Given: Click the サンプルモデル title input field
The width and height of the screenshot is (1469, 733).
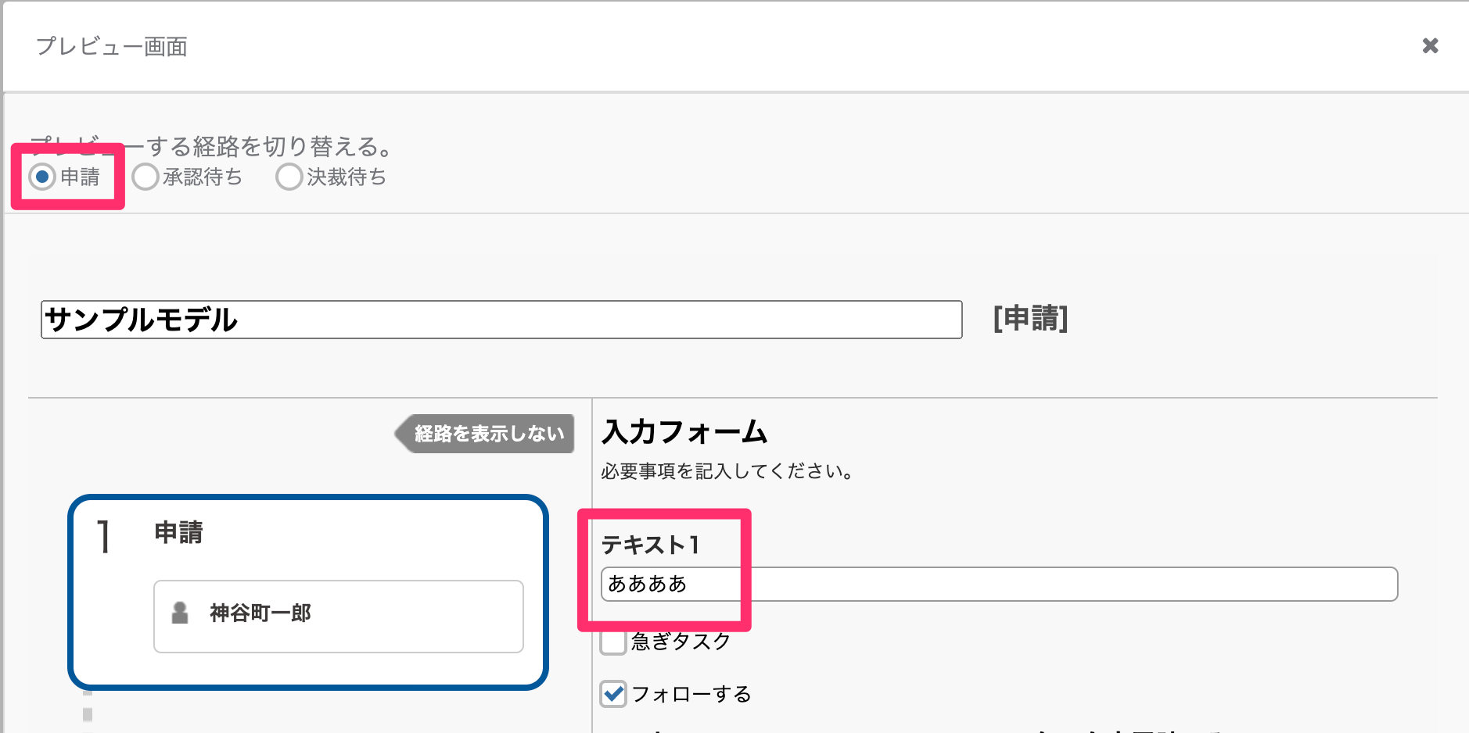Looking at the screenshot, I should pos(501,320).
